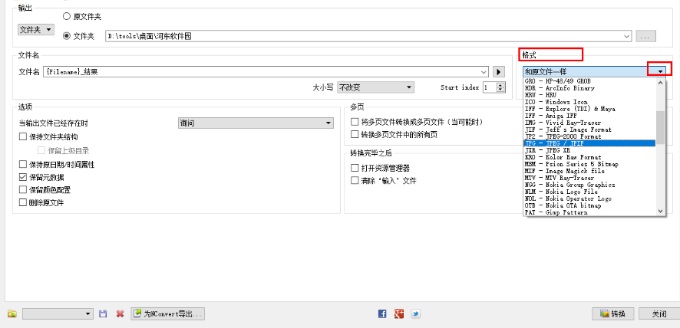Delete preset with the red X icon

point(120,313)
